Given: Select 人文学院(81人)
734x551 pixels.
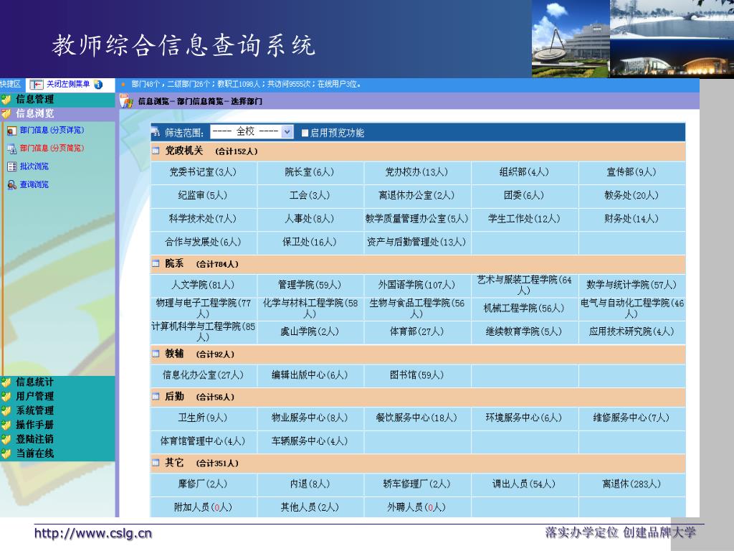Looking at the screenshot, I should [x=203, y=285].
